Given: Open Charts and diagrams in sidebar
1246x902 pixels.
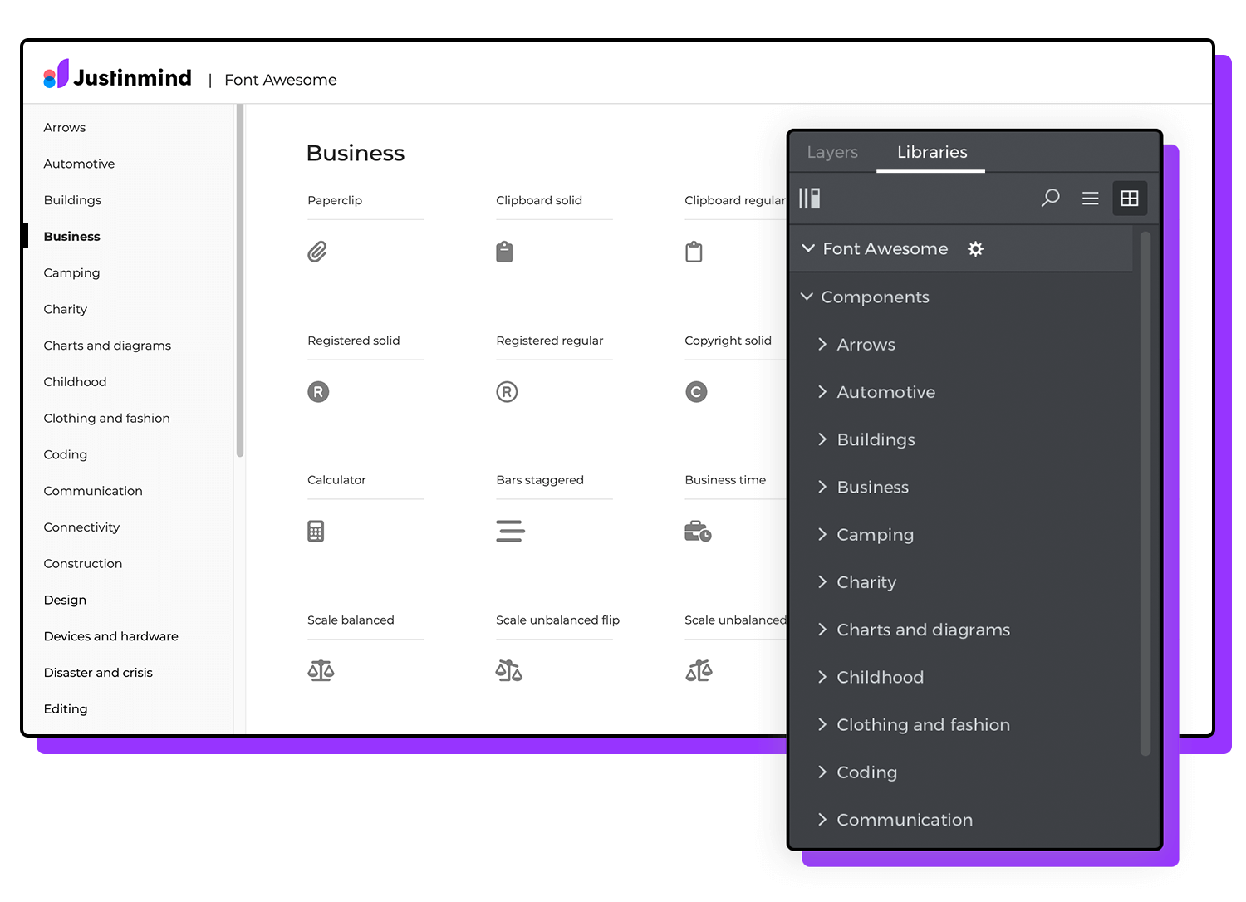Looking at the screenshot, I should coord(107,346).
